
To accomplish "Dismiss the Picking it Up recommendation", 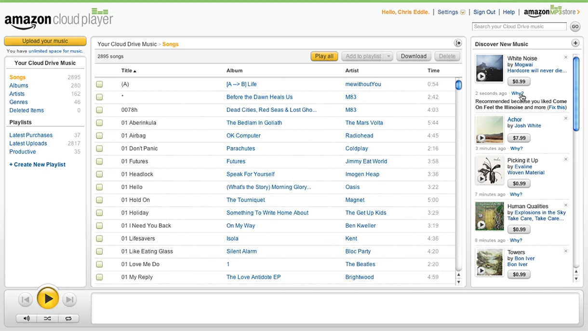I will coord(566,160).
